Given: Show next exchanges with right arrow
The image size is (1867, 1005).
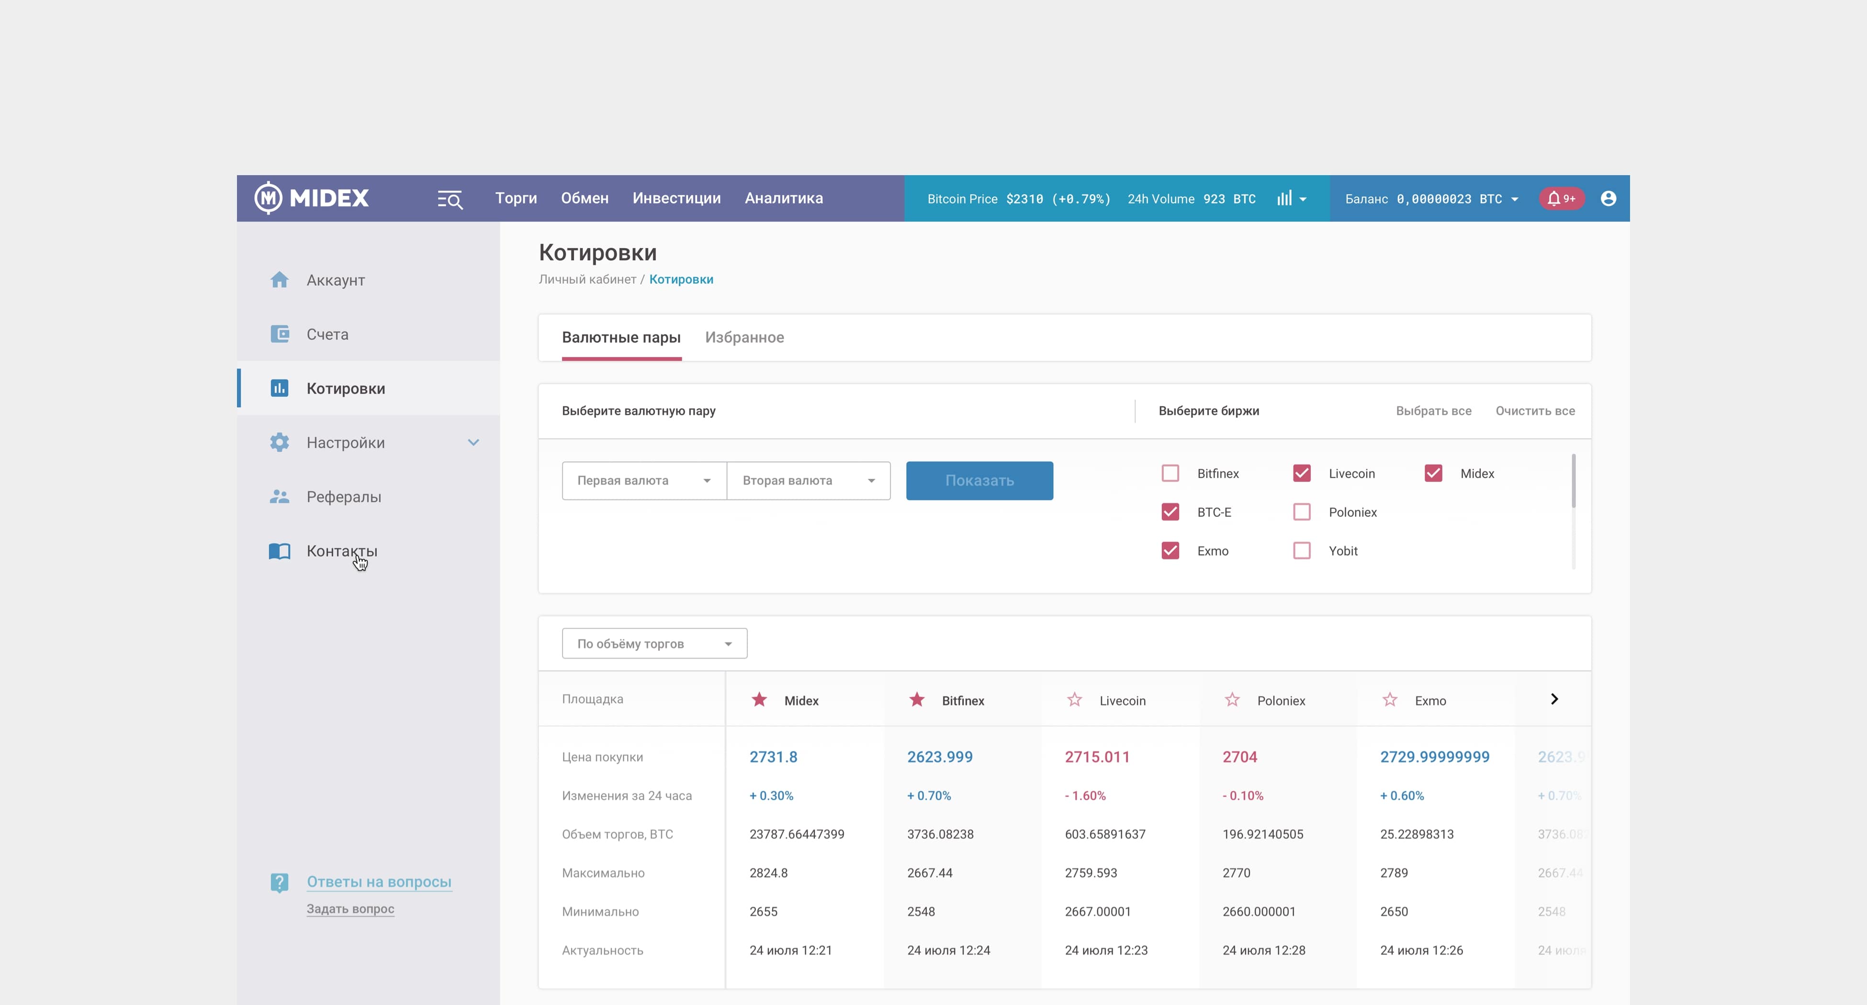Looking at the screenshot, I should [1554, 699].
